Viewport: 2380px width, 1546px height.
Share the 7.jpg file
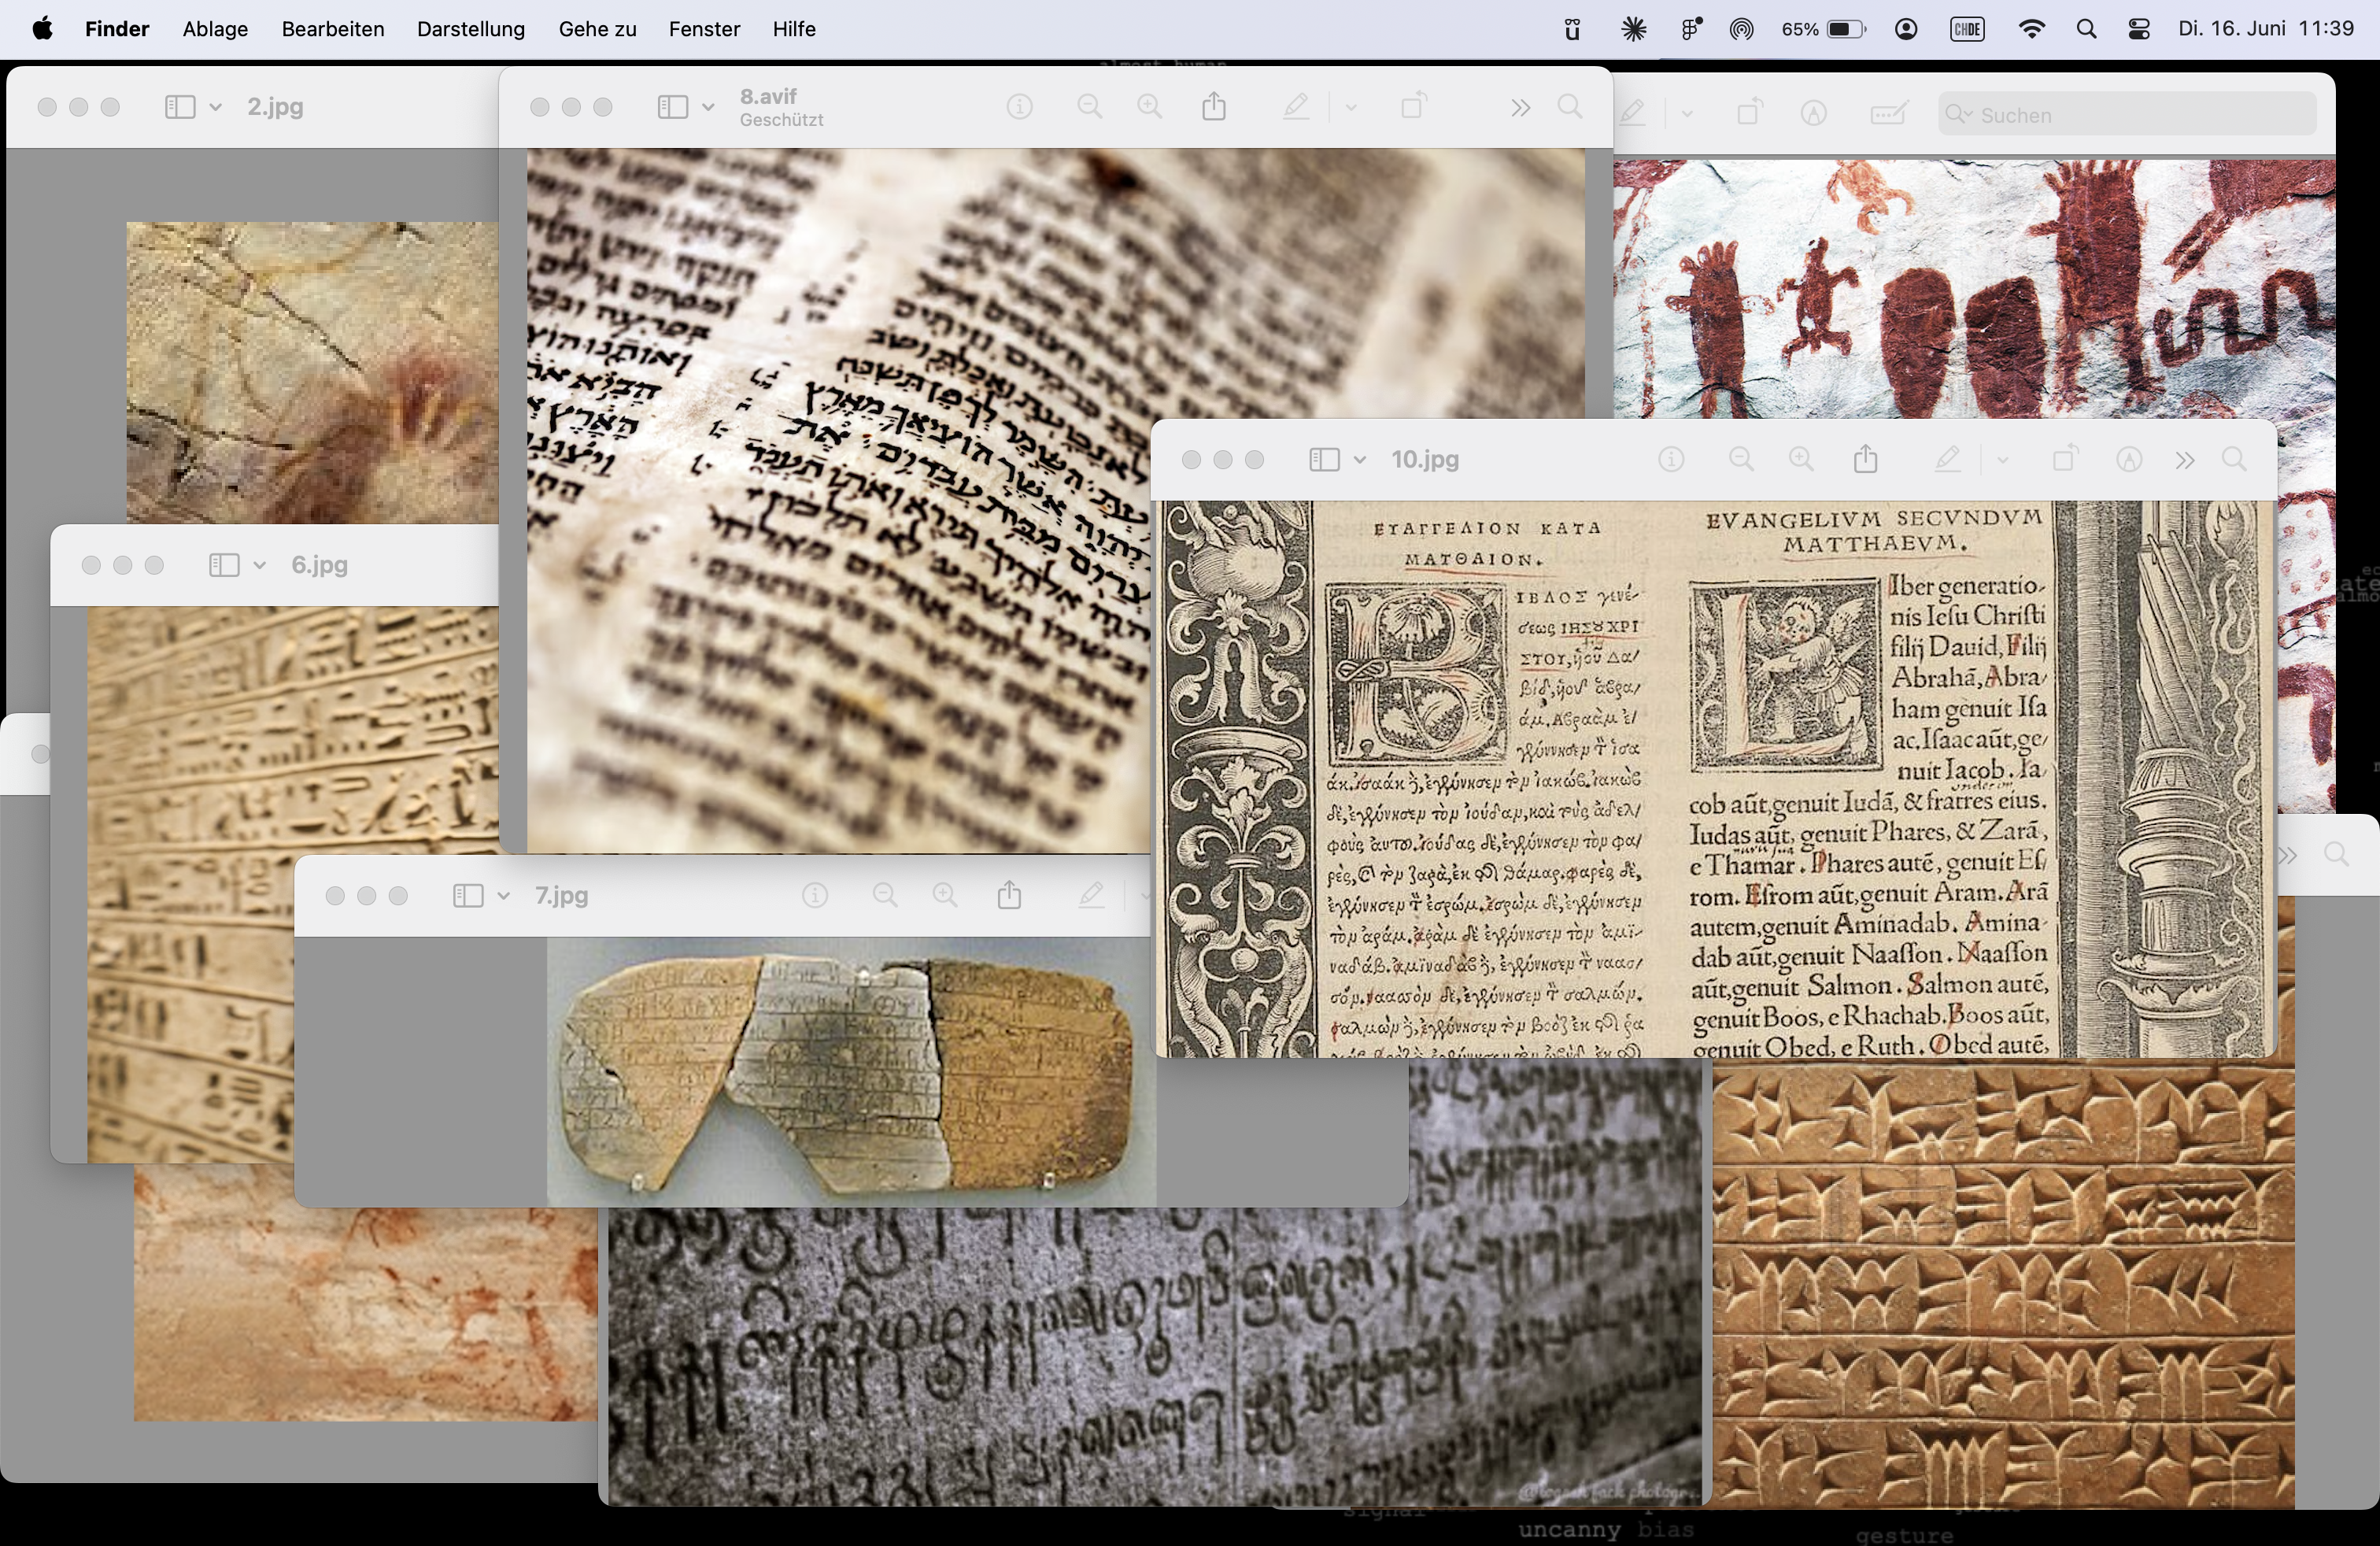point(1009,894)
